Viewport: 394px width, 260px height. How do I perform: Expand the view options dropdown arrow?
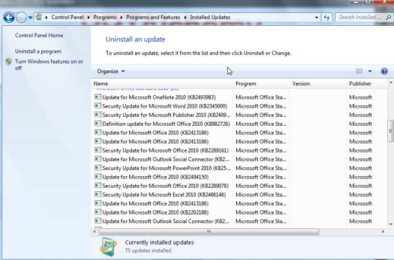pos(370,71)
